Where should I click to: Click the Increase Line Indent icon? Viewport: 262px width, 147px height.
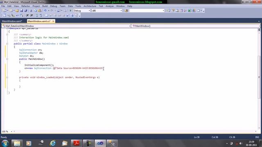[31, 16]
